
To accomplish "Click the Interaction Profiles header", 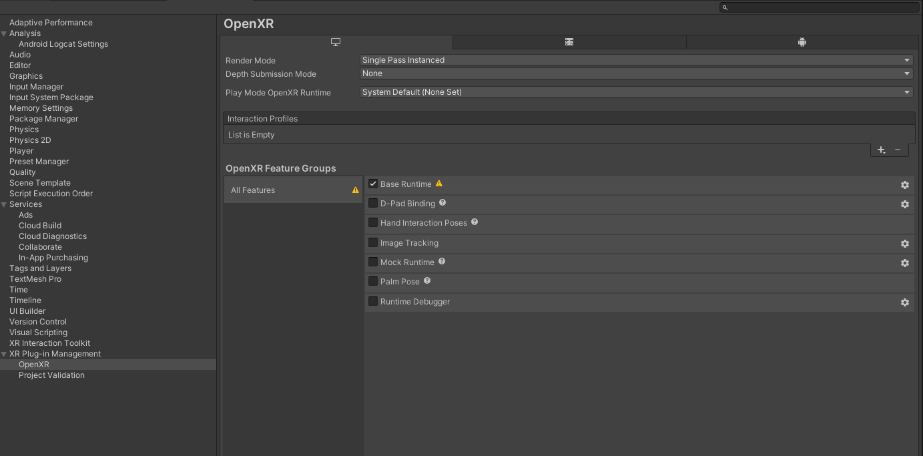I will click(569, 119).
